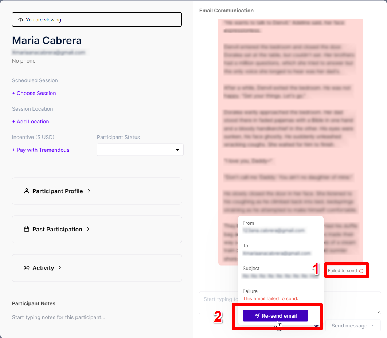Image resolution: width=387 pixels, height=338 pixels.
Task: Expand the Participant Profile chevron
Action: click(89, 191)
